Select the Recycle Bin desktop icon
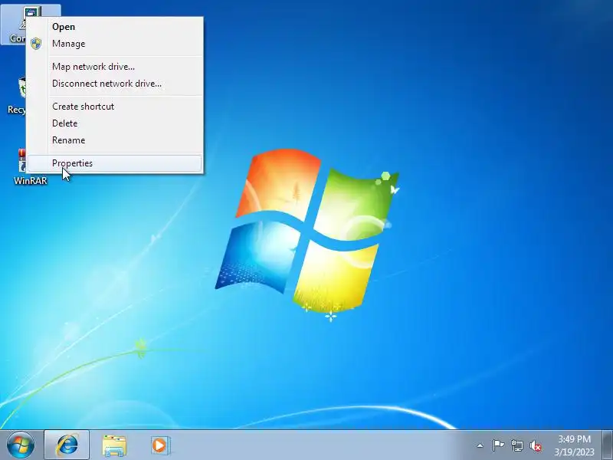Screen dimensions: 613x460 point(16,96)
